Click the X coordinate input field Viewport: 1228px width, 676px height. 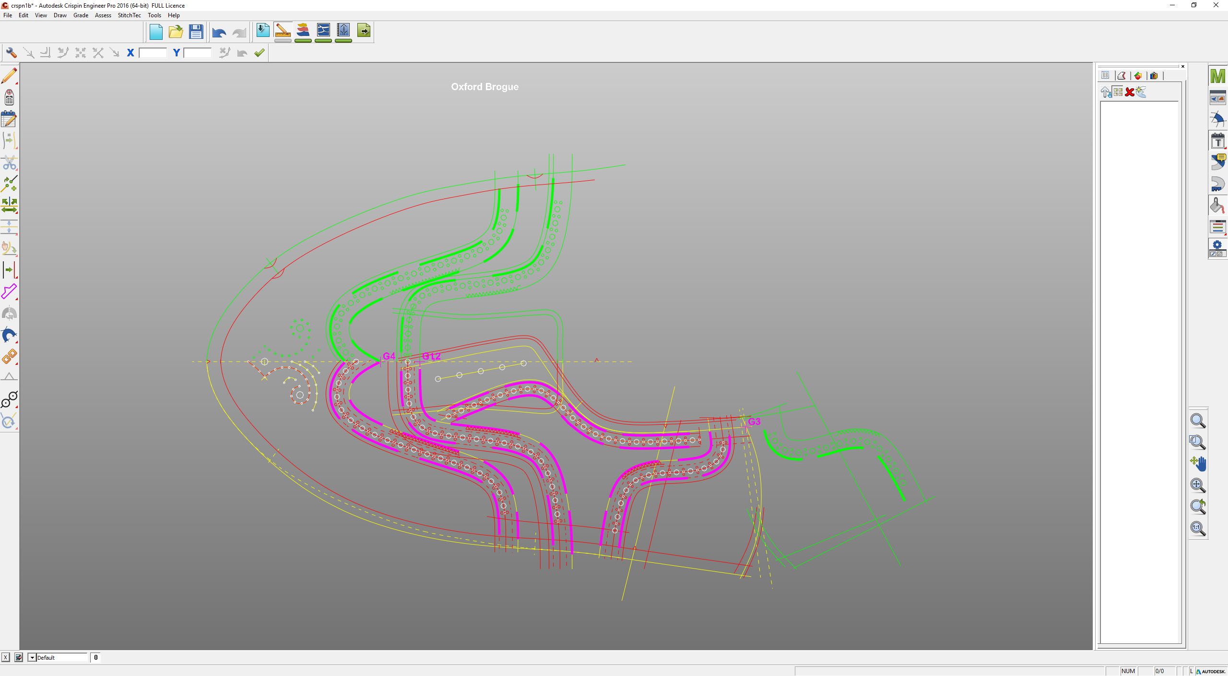tap(153, 53)
